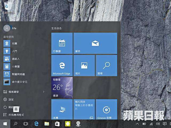This screenshot has height=128, width=171.
Task: Click the Windows Start button
Action: (x=5, y=124)
